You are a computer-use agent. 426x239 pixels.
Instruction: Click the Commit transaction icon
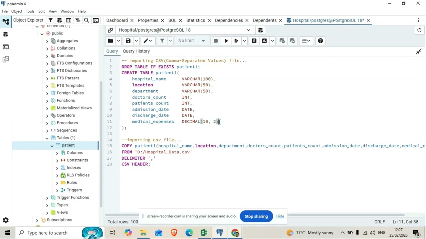pos(282,41)
